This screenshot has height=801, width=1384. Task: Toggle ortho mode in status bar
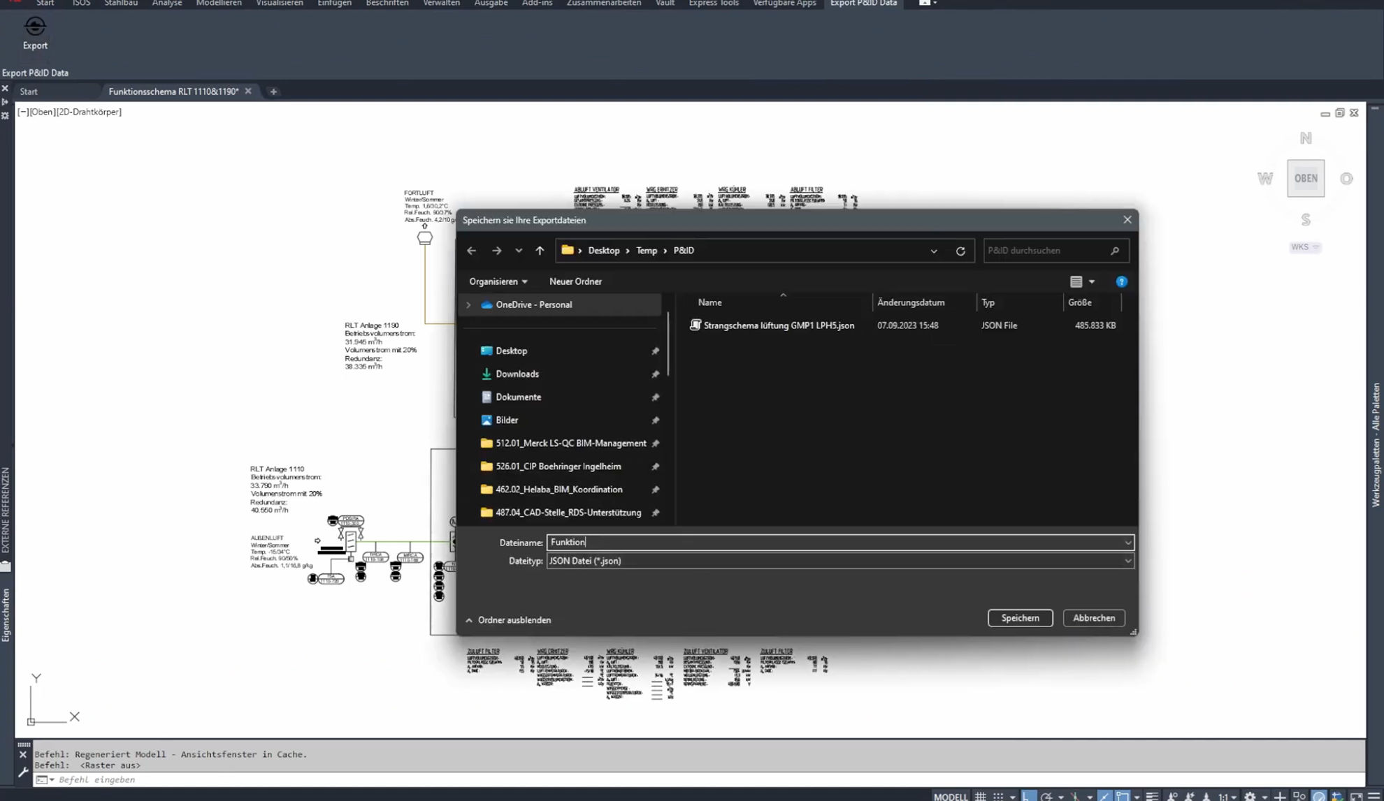(x=1028, y=795)
